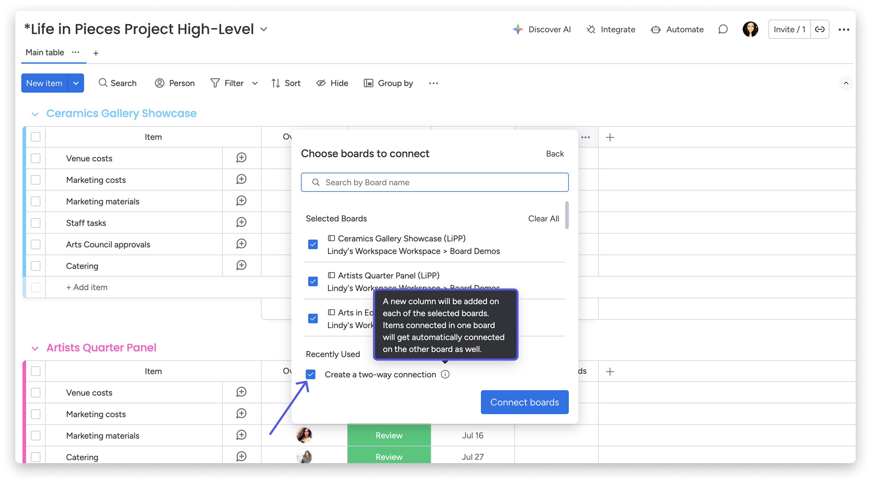Click the user profile avatar

click(750, 29)
